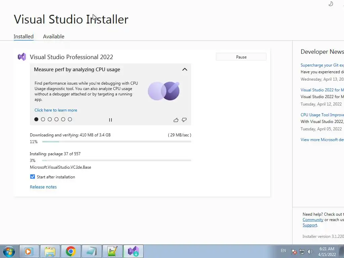
Task: Open first Visual Studio 2022 for M news link
Action: point(322,90)
